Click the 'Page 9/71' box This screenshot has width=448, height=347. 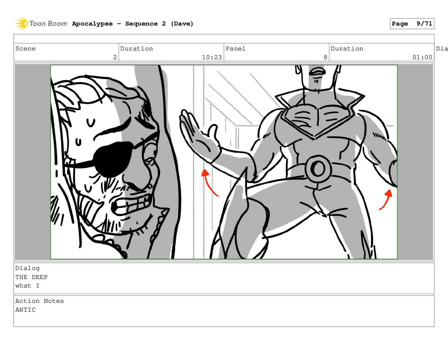click(x=412, y=24)
